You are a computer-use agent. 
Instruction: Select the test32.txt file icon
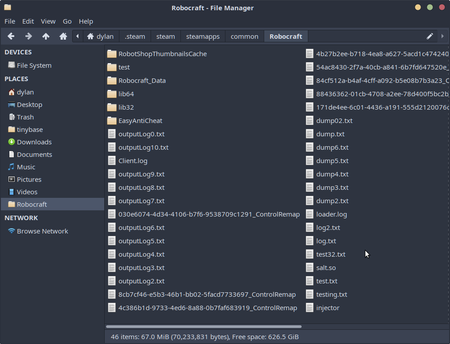click(309, 254)
